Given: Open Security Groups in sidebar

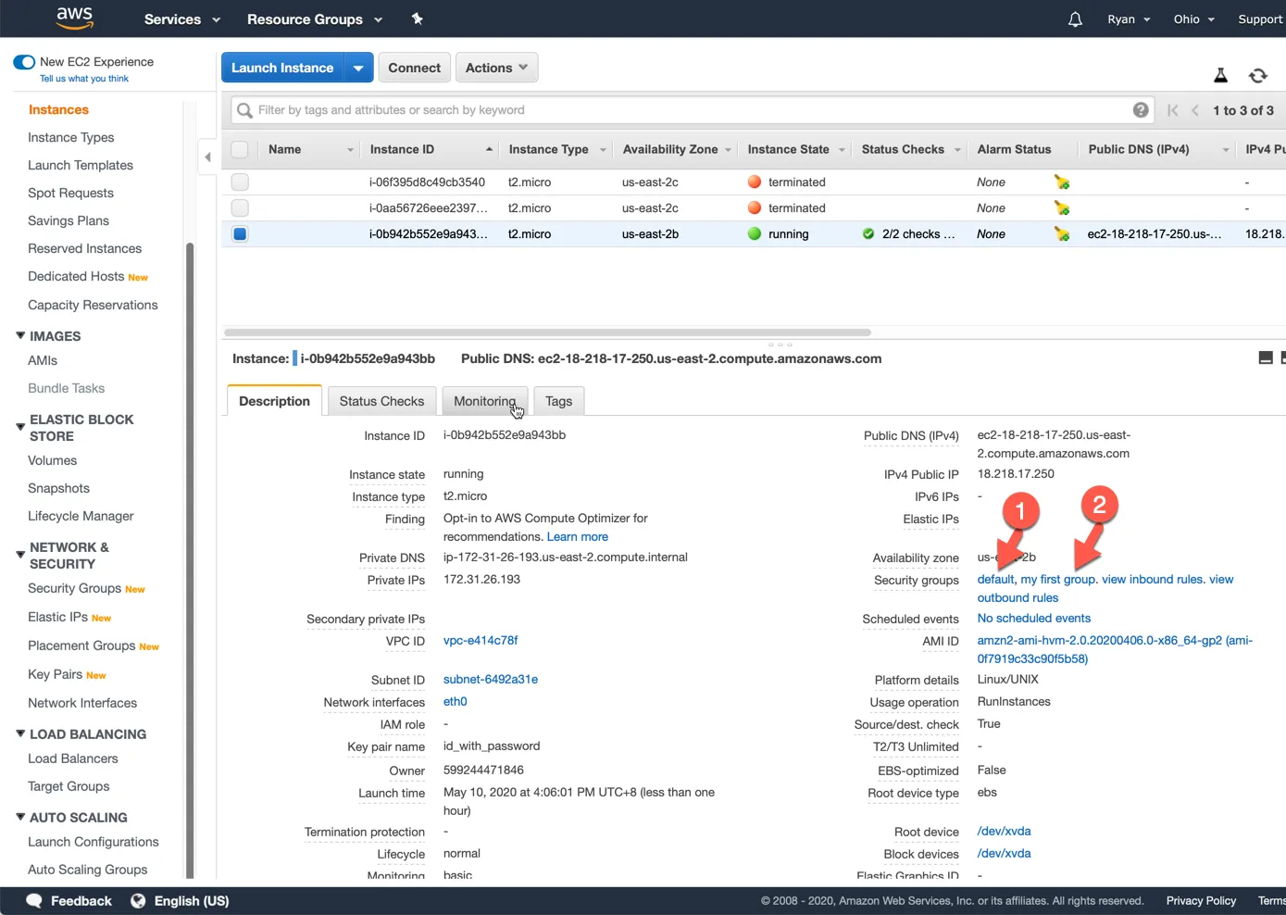Looking at the screenshot, I should click(x=74, y=589).
